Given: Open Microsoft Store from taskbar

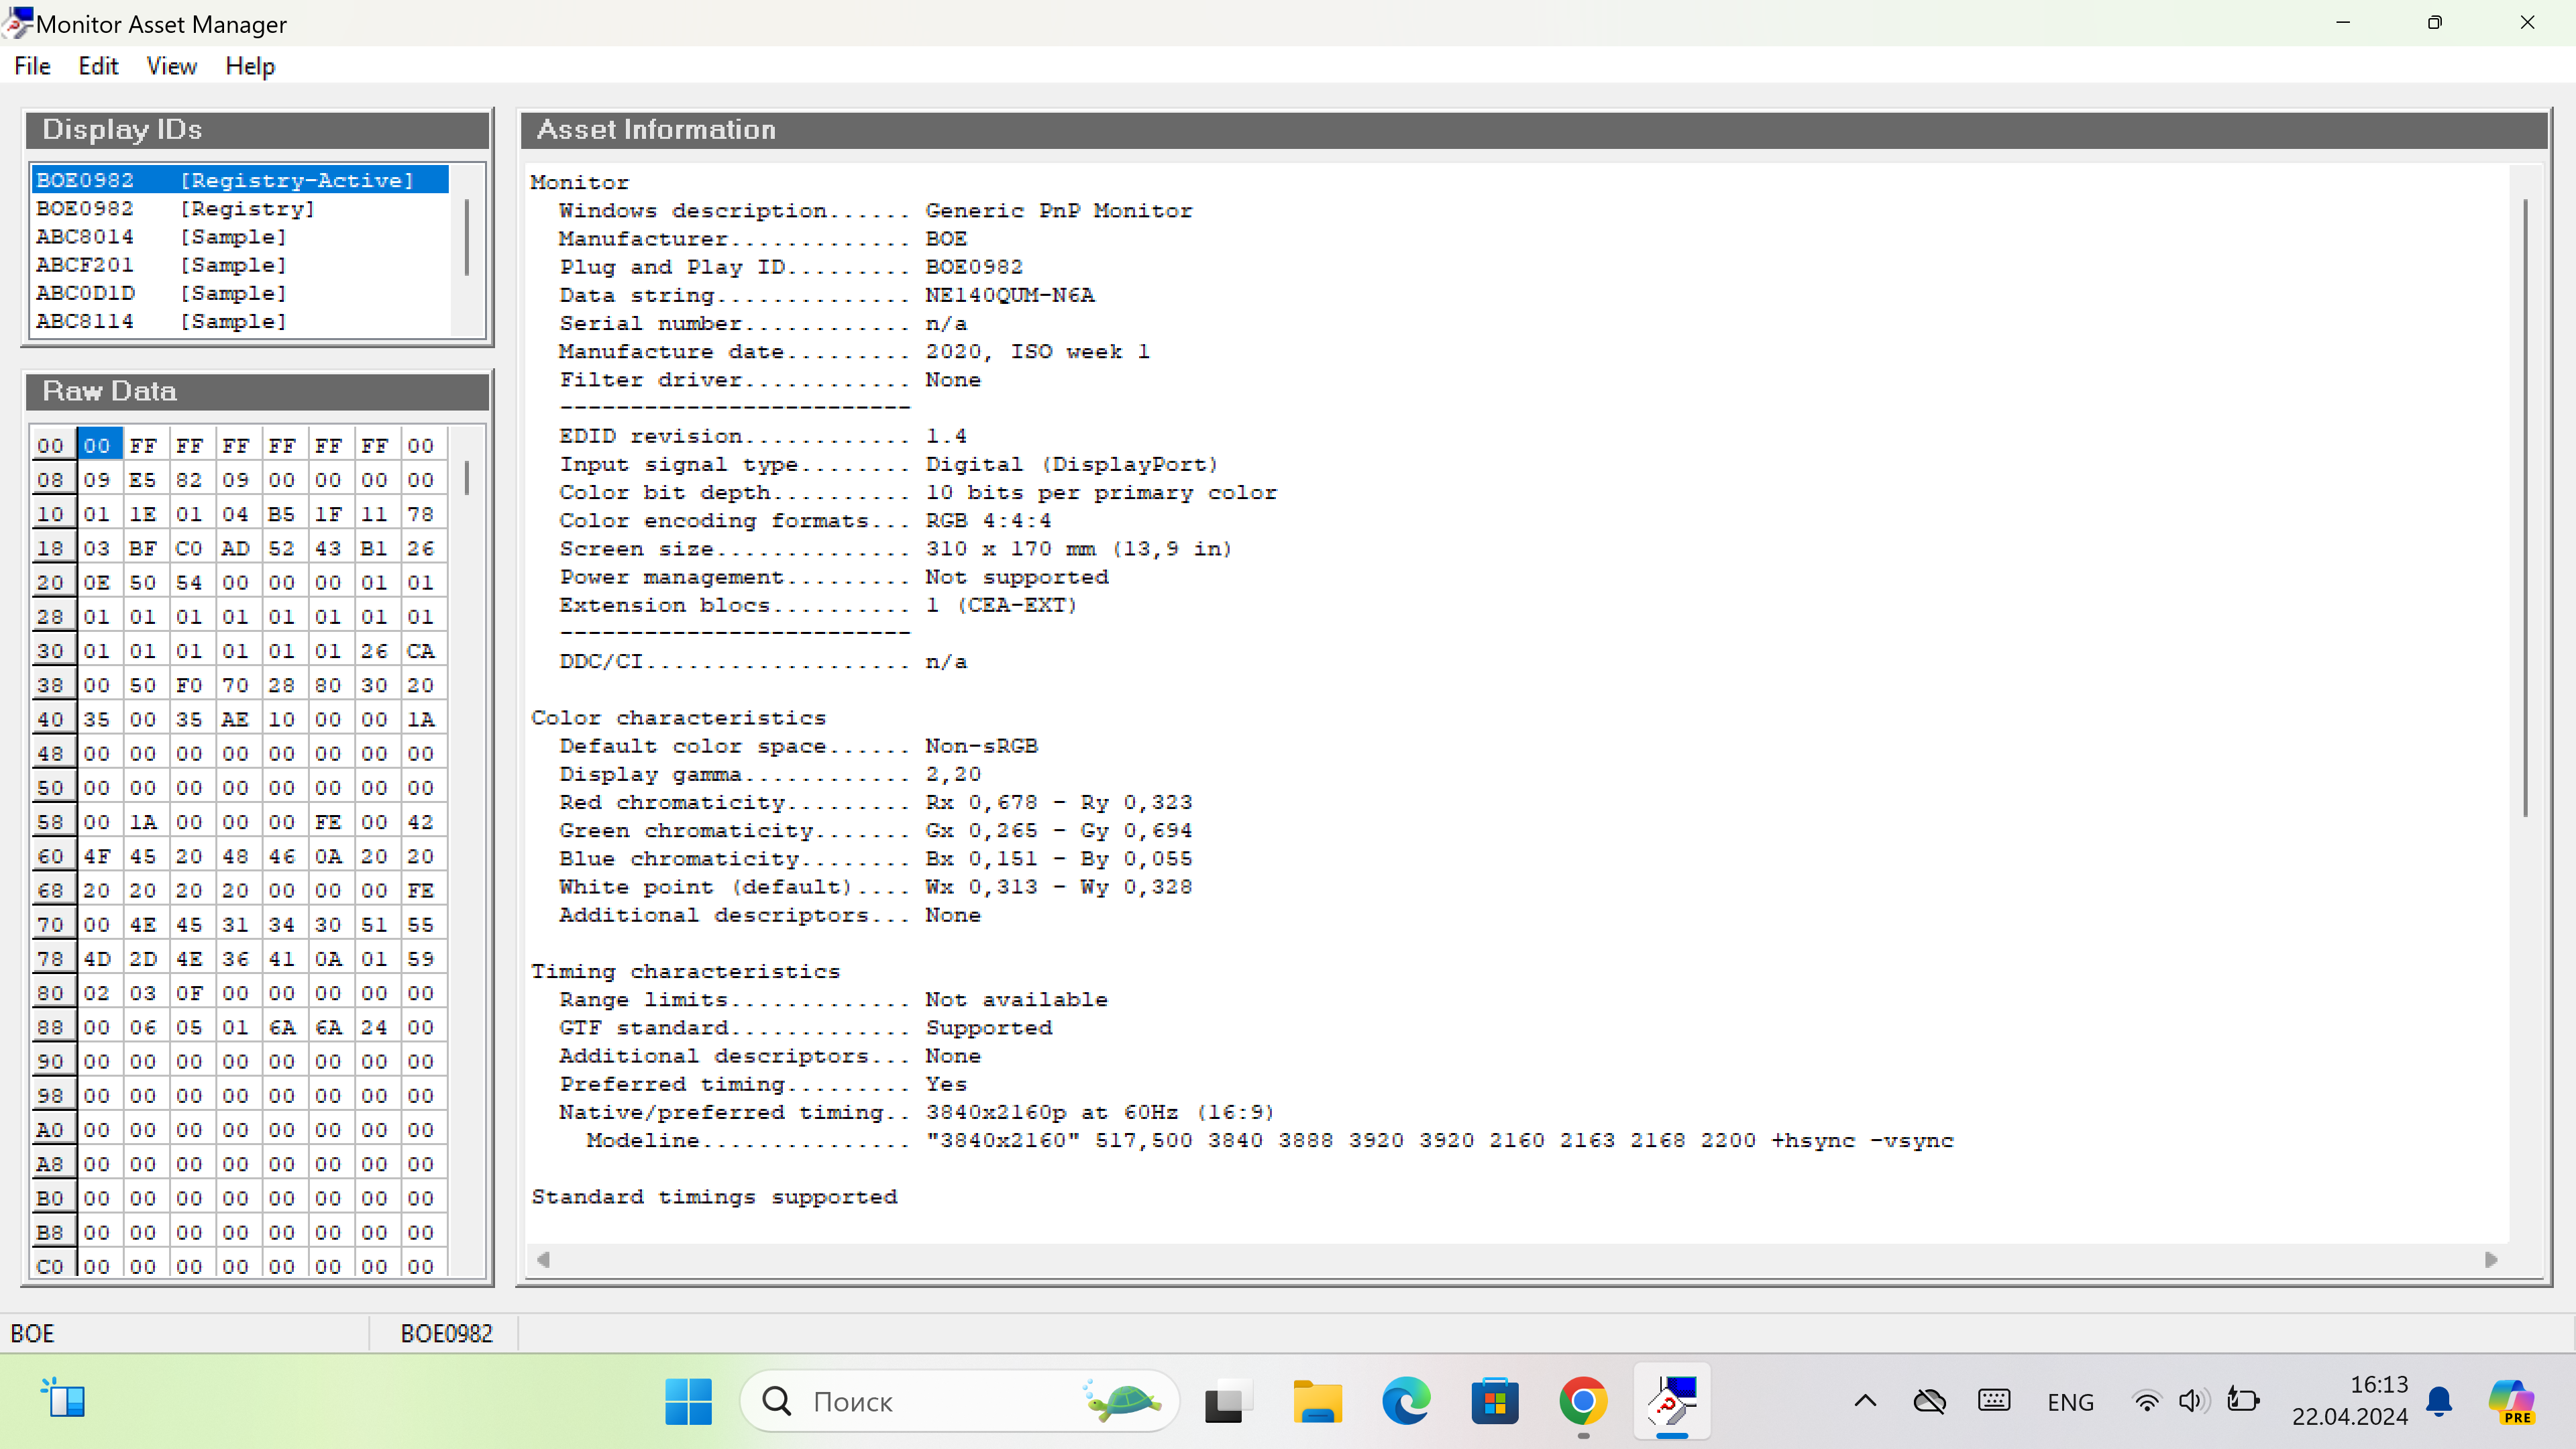Looking at the screenshot, I should pos(1494,1401).
